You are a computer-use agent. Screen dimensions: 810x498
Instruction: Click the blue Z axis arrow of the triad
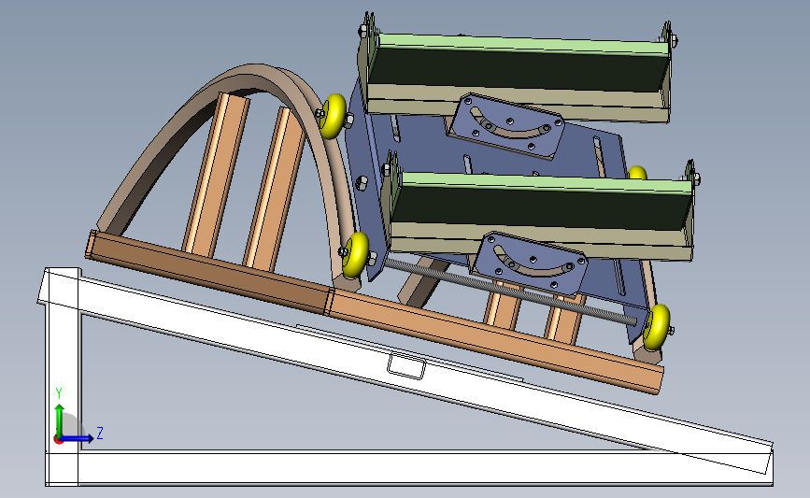pos(78,438)
